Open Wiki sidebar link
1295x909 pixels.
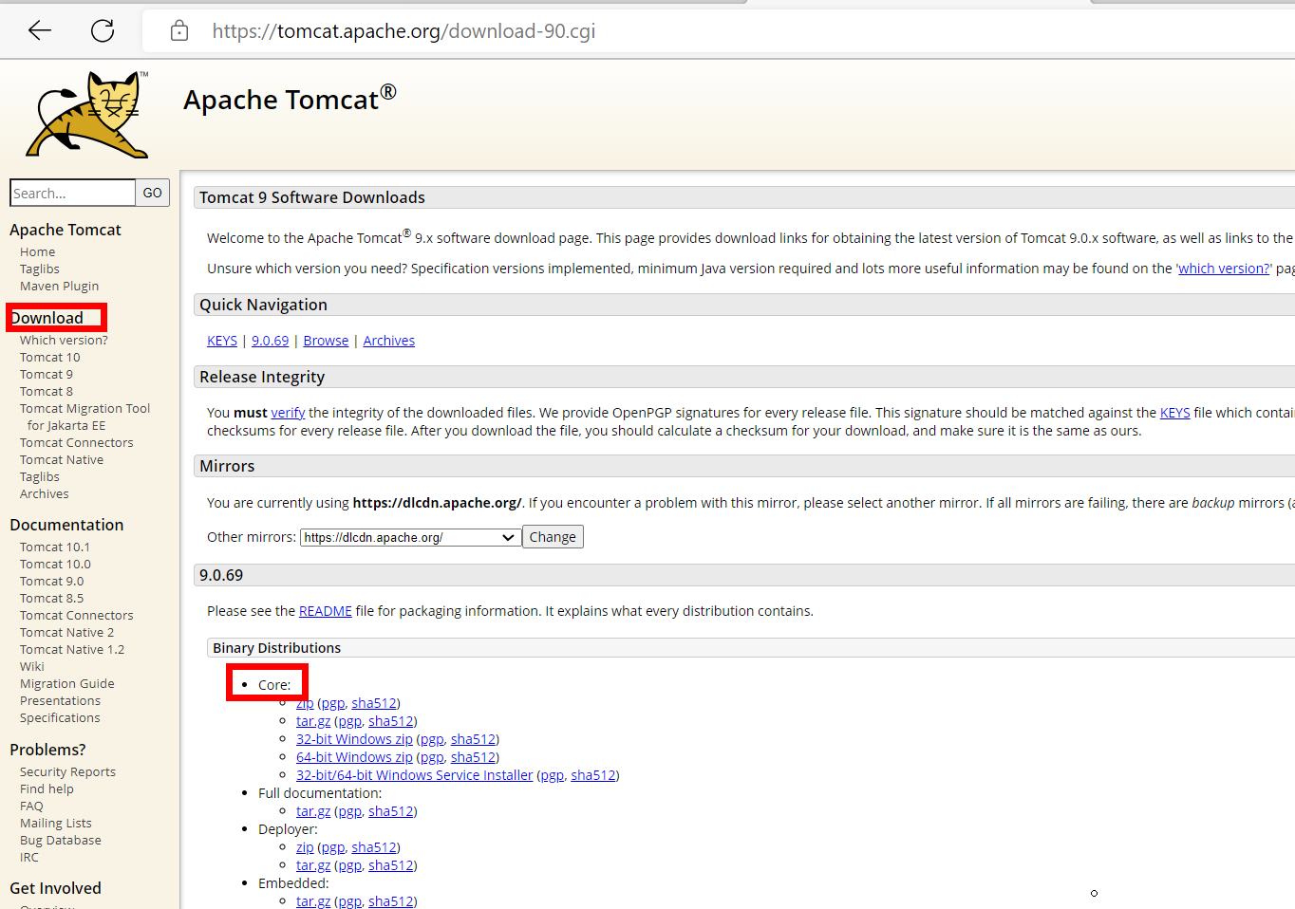pos(32,667)
